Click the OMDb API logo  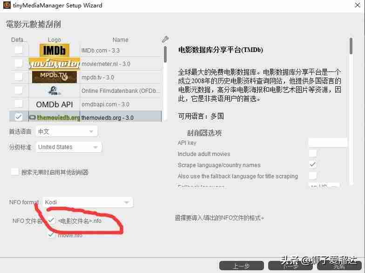(x=54, y=104)
